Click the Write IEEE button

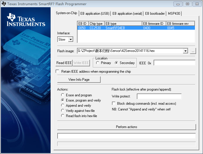click(81, 63)
